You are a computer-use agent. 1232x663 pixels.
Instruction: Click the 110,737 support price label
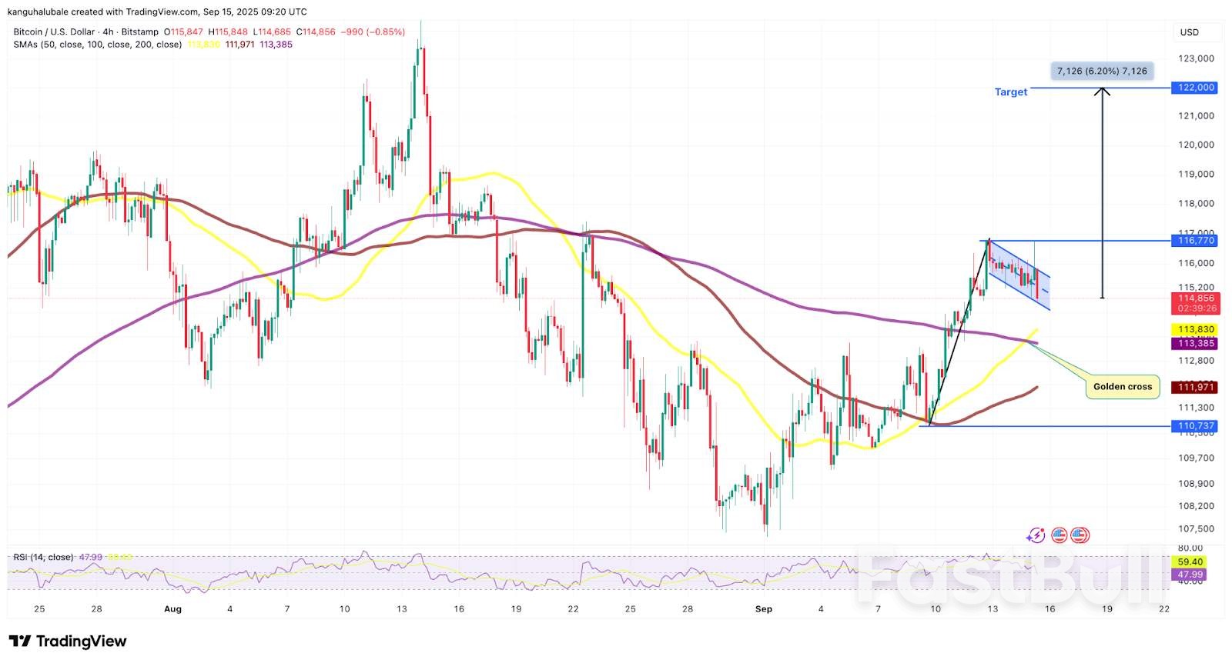pyautogui.click(x=1195, y=426)
